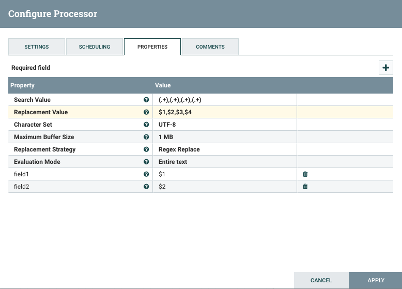Viewport: 402px width, 289px height.
Task: Click help icon next to Search Value
Action: tap(146, 100)
